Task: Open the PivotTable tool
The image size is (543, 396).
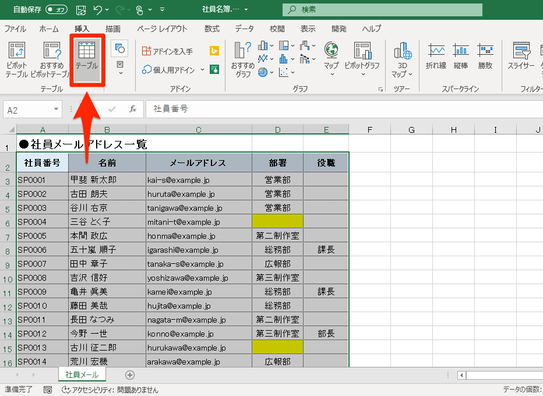Action: [16, 59]
